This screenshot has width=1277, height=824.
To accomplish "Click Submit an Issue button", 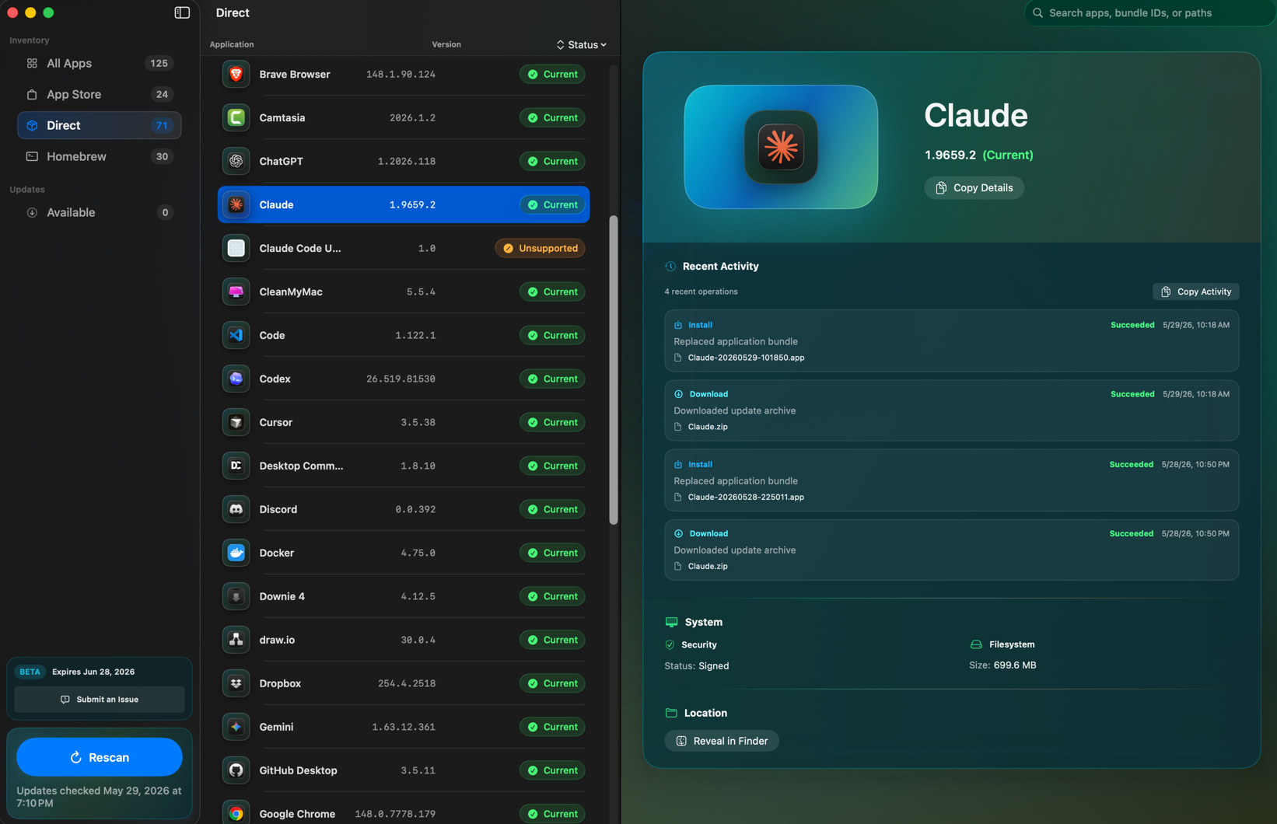I will tap(100, 700).
